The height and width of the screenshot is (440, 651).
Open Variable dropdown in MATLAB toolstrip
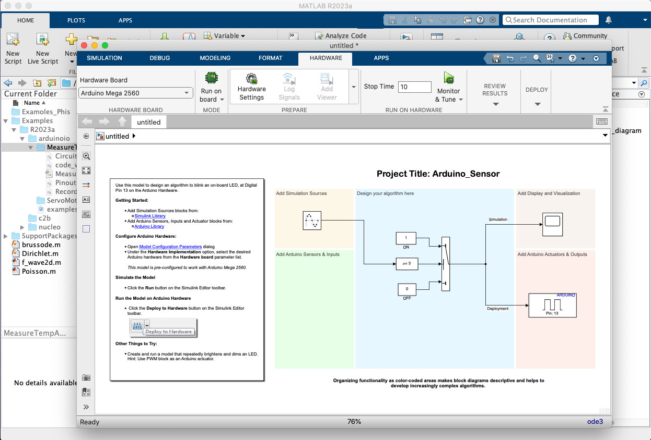pyautogui.click(x=225, y=36)
